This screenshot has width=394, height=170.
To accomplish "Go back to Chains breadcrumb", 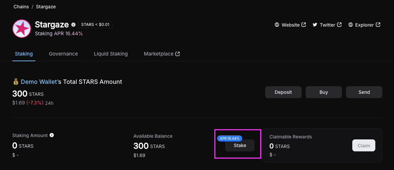I will coord(21,7).
